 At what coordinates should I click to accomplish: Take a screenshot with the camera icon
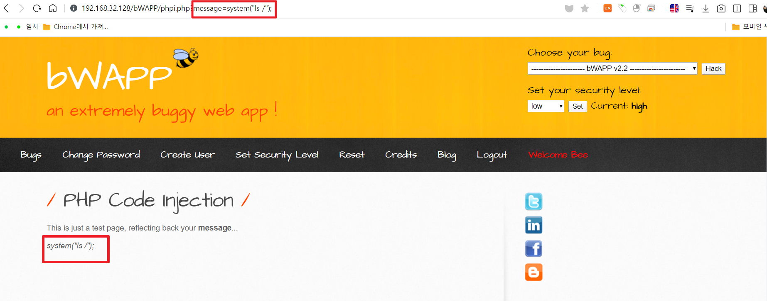721,8
